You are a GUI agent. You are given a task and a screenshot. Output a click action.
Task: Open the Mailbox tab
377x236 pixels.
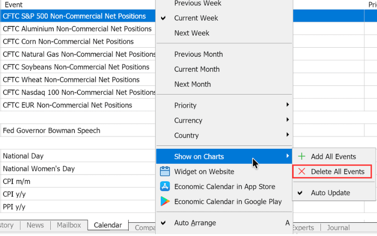coord(69,225)
